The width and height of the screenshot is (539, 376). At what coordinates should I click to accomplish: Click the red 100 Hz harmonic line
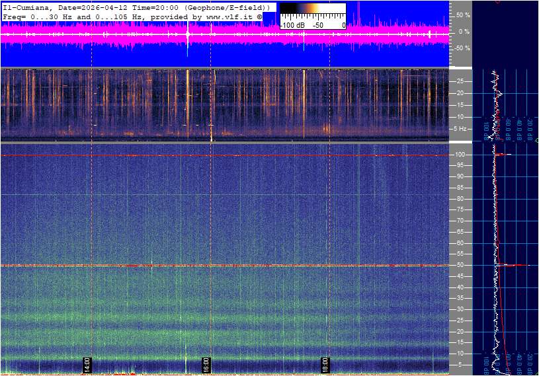[x=225, y=155]
